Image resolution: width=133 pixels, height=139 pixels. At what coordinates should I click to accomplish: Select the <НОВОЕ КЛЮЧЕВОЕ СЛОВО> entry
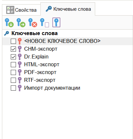click(x=62, y=41)
